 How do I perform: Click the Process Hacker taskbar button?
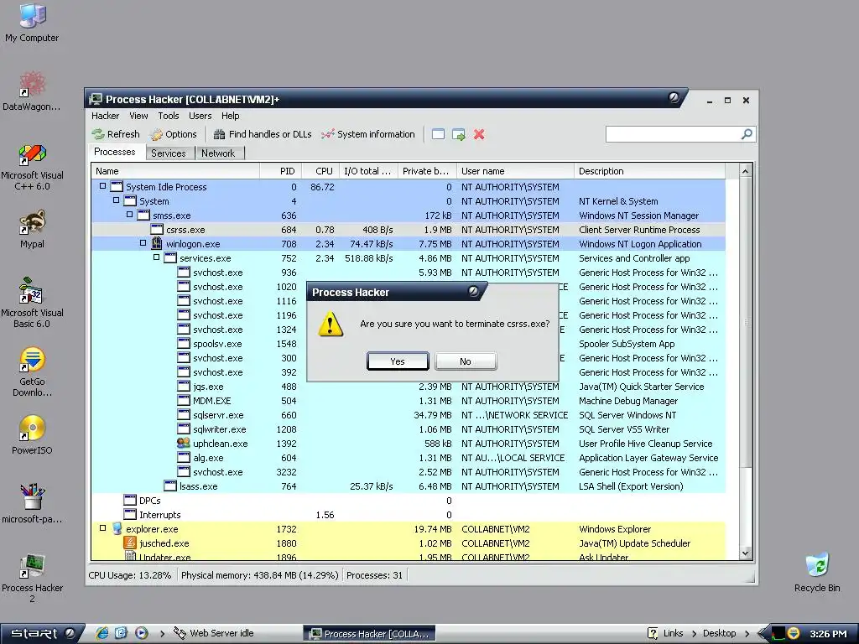pyautogui.click(x=369, y=634)
